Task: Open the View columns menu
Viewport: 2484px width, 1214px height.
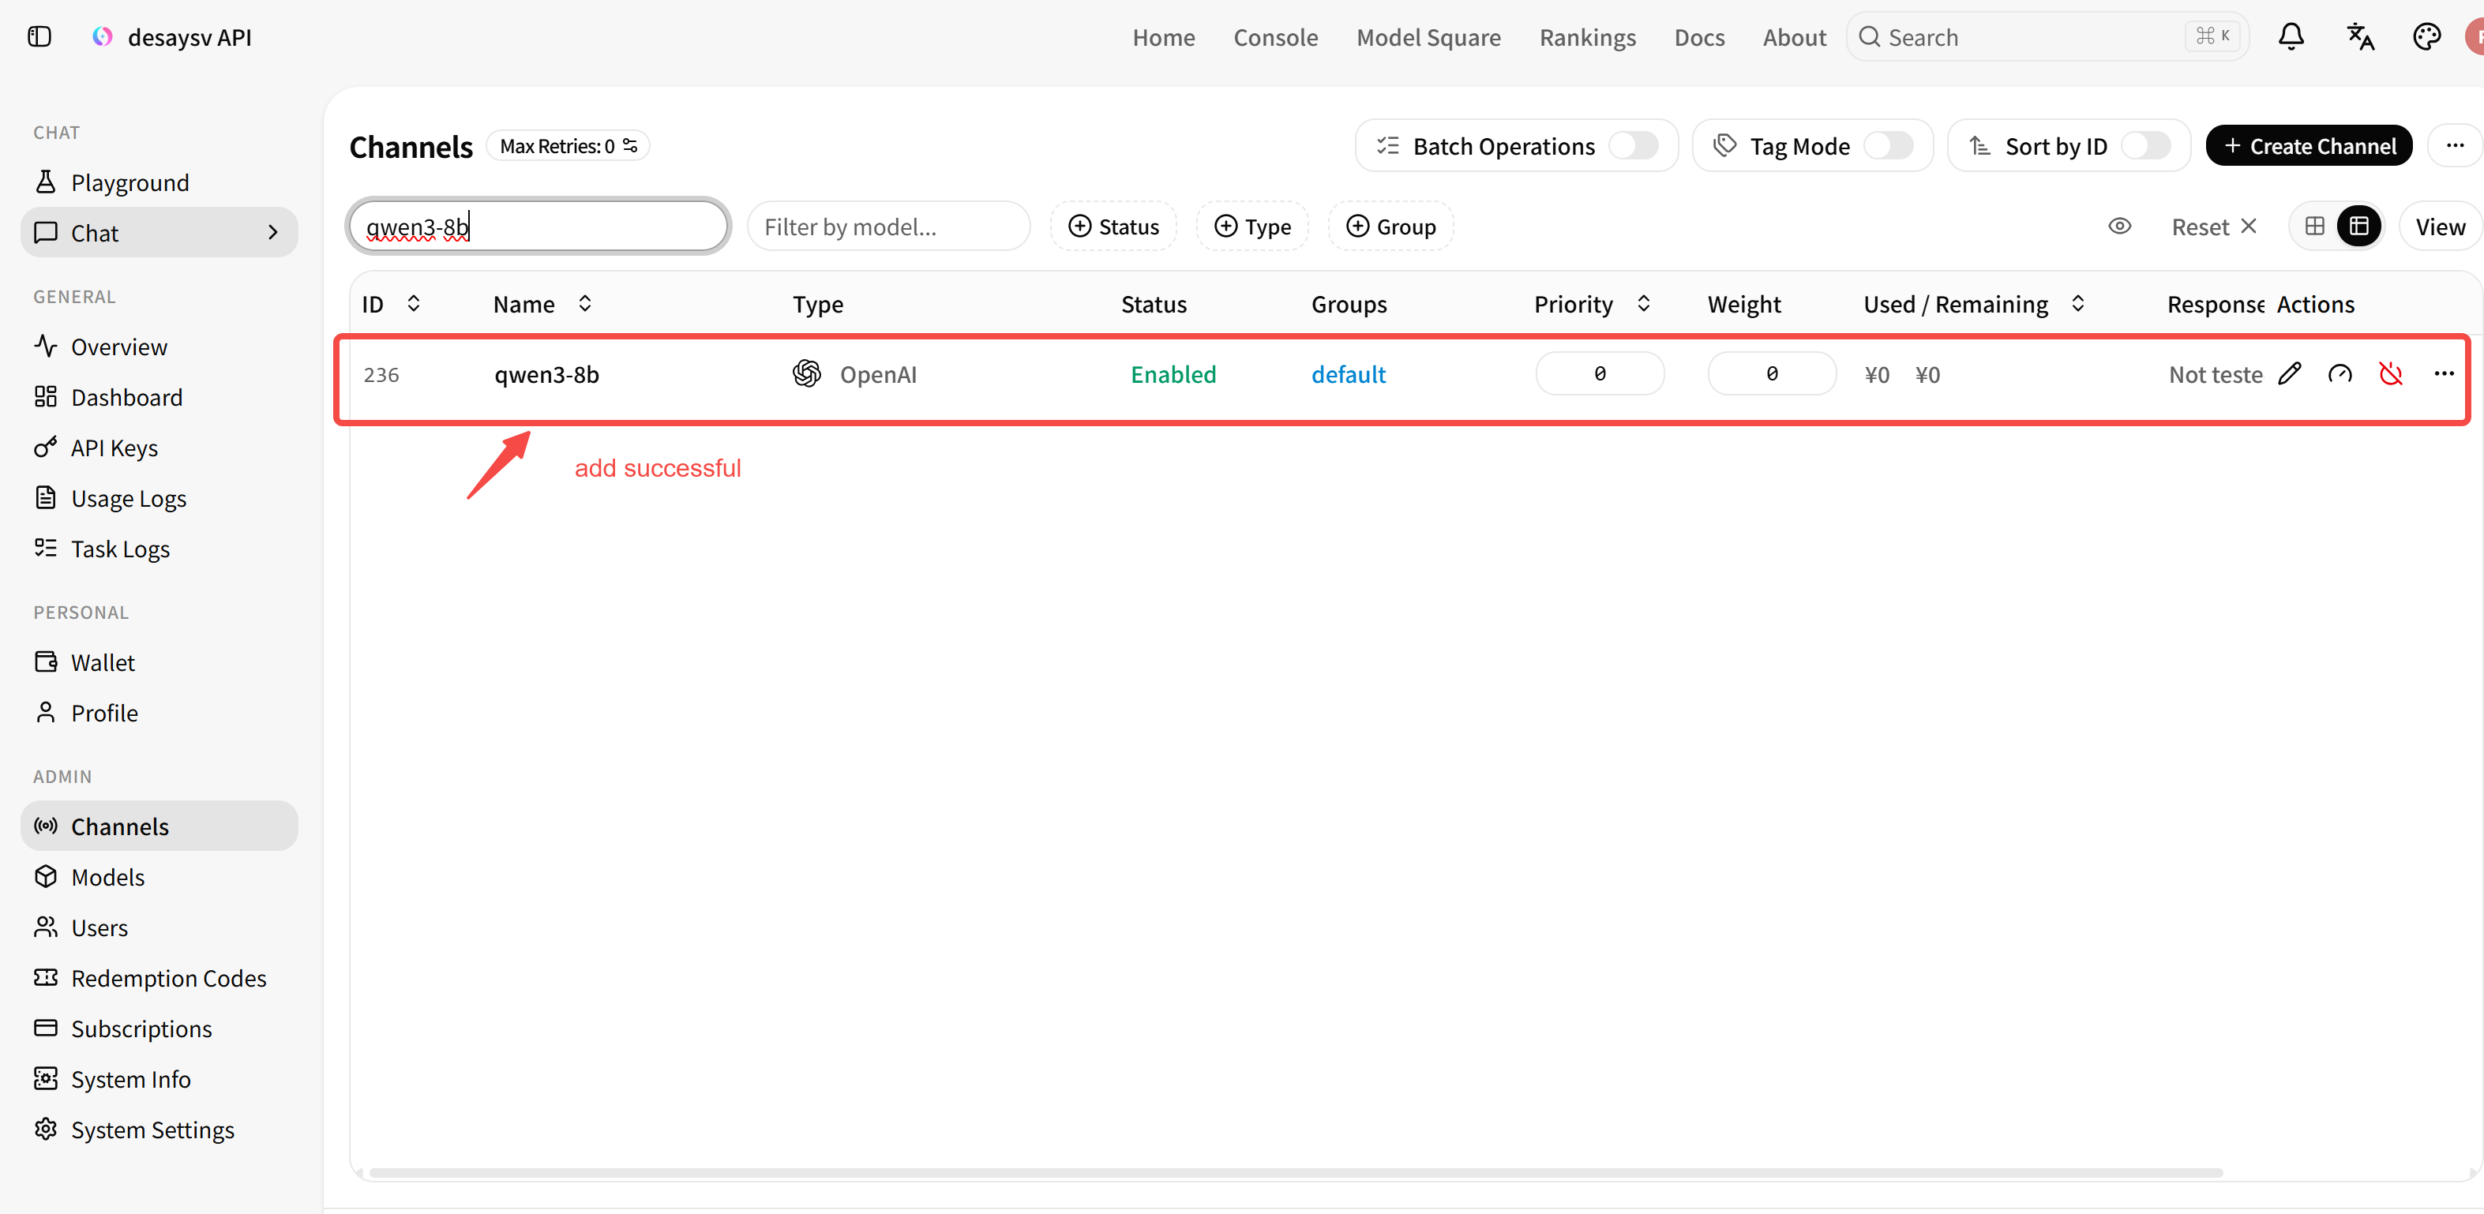Action: [2440, 227]
